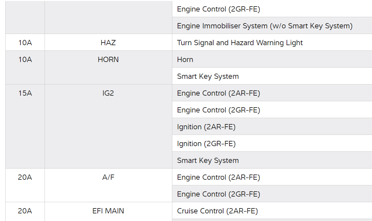Click Turn Signal and Hazard Warning Light
The height and width of the screenshot is (221, 372).
pyautogui.click(x=240, y=43)
